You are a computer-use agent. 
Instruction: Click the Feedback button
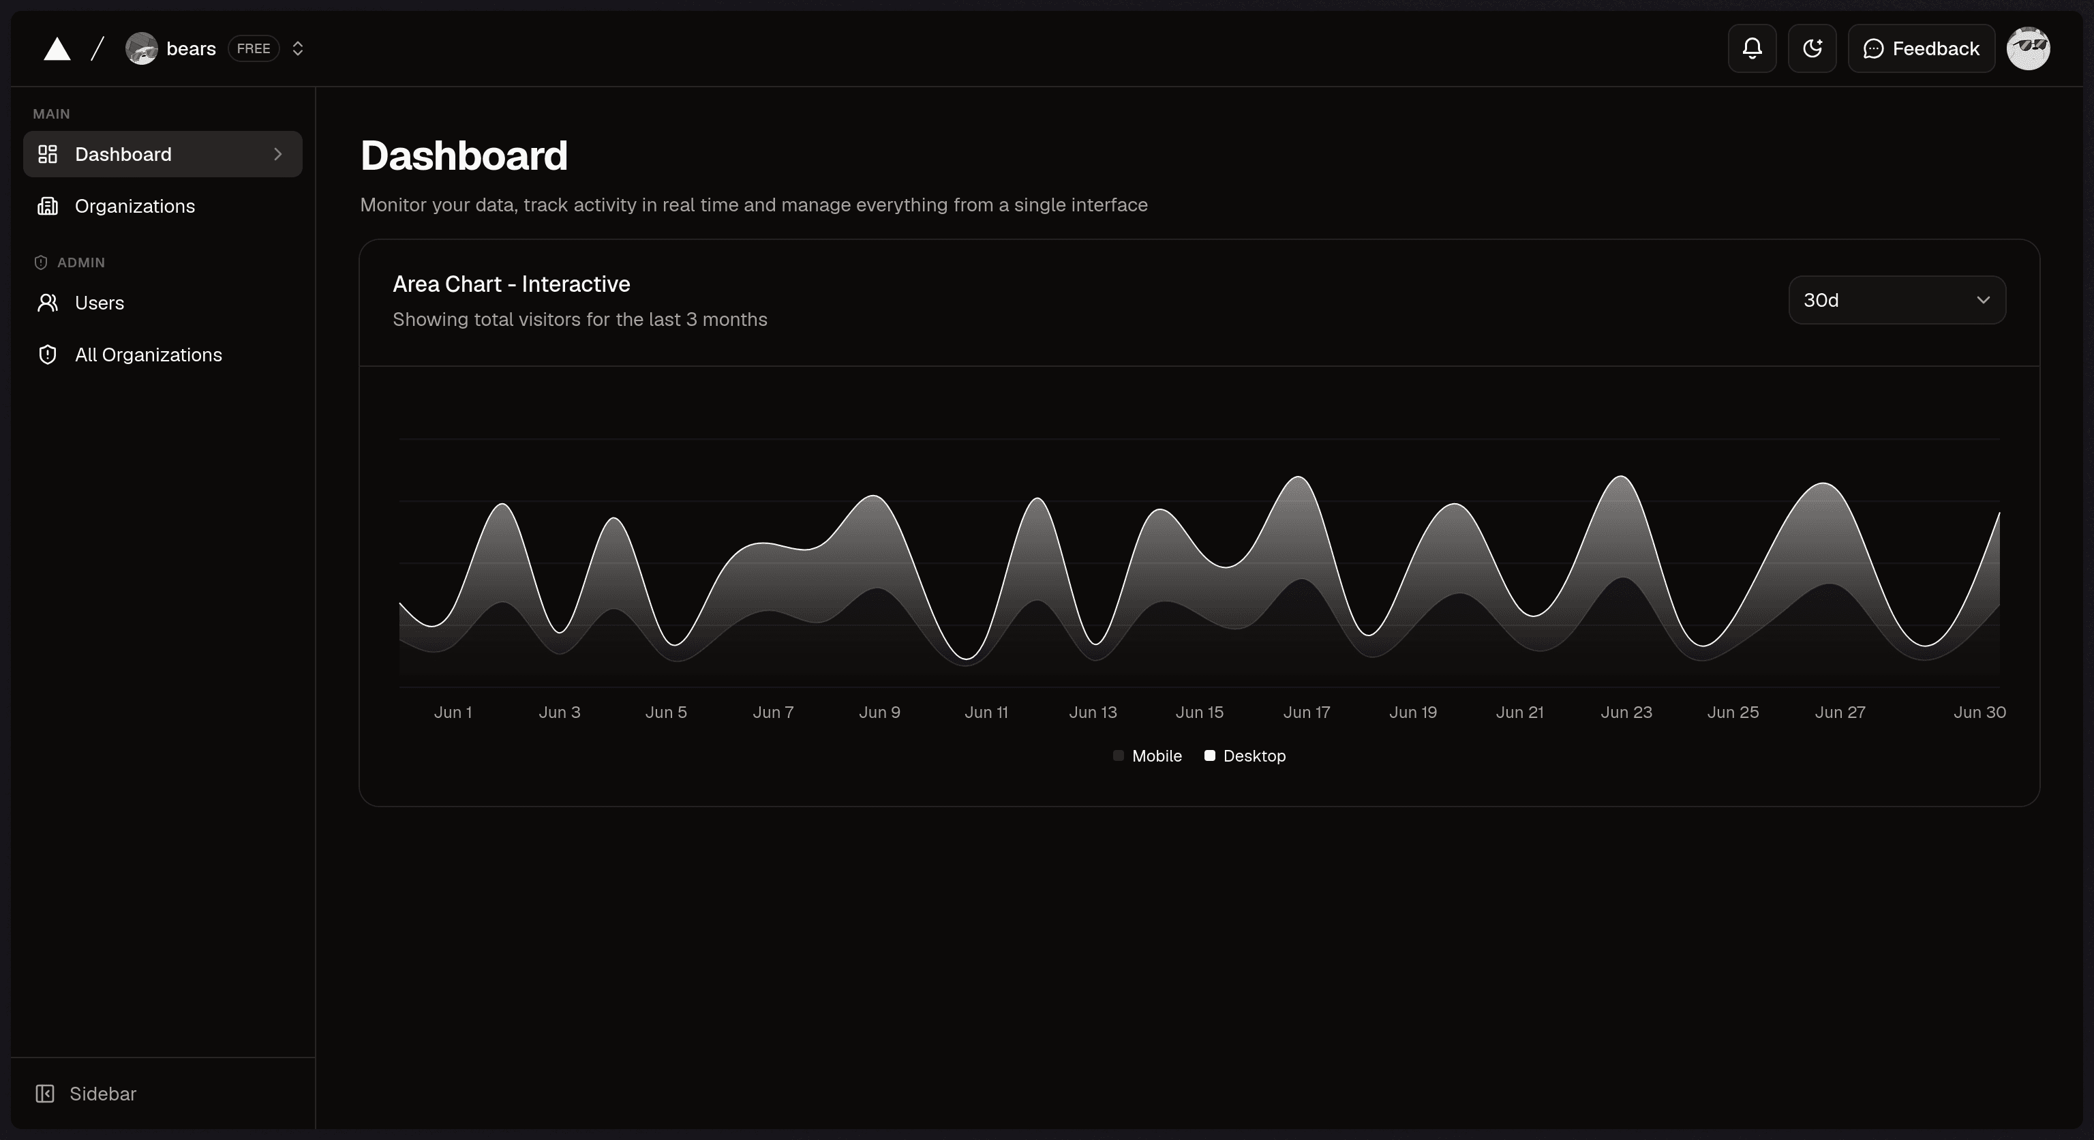[x=1921, y=48]
